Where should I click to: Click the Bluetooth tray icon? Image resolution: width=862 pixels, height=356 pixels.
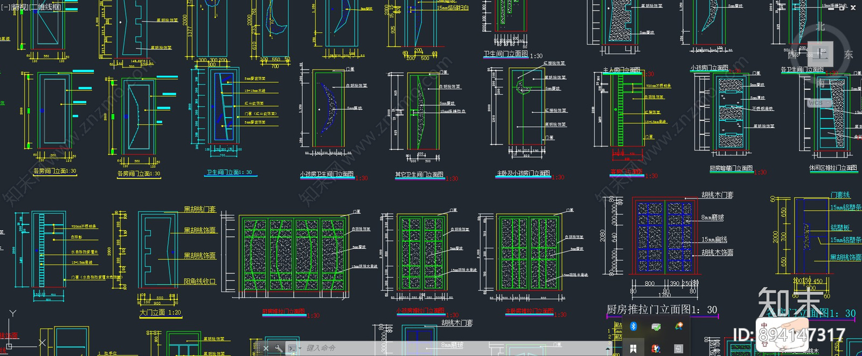tap(634, 326)
